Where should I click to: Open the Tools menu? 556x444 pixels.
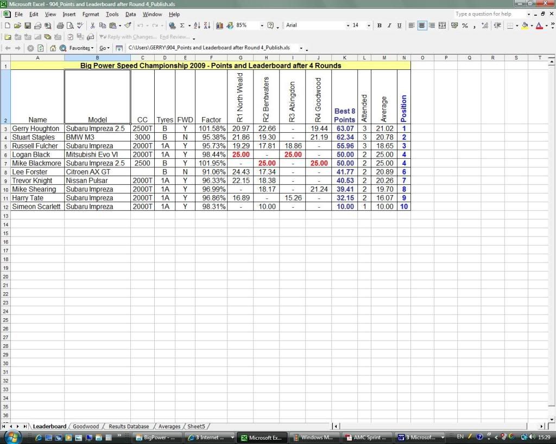point(112,14)
